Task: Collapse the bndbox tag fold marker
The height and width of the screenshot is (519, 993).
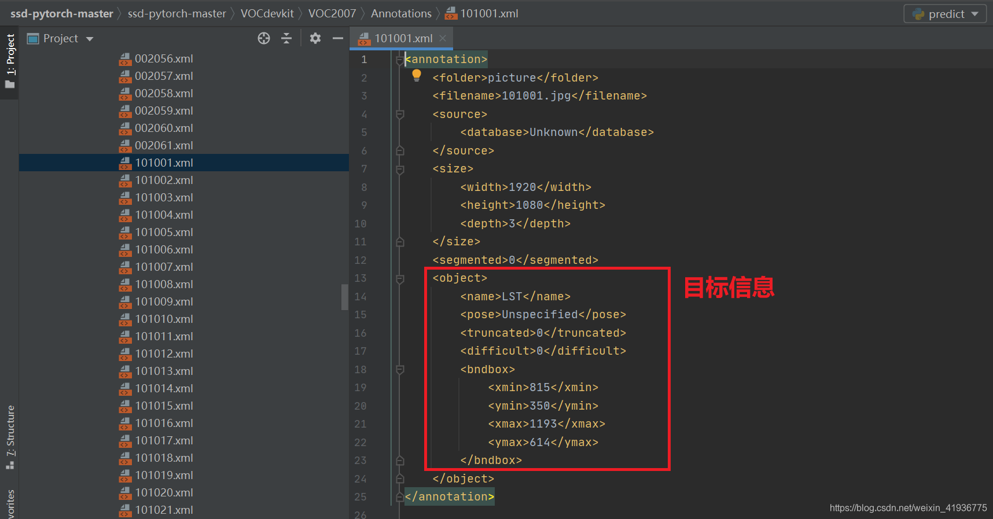Action: (x=400, y=370)
